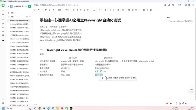This screenshot has height=110, width=196.
Task: Favorite this document with the star
Action: (x=165, y=5)
